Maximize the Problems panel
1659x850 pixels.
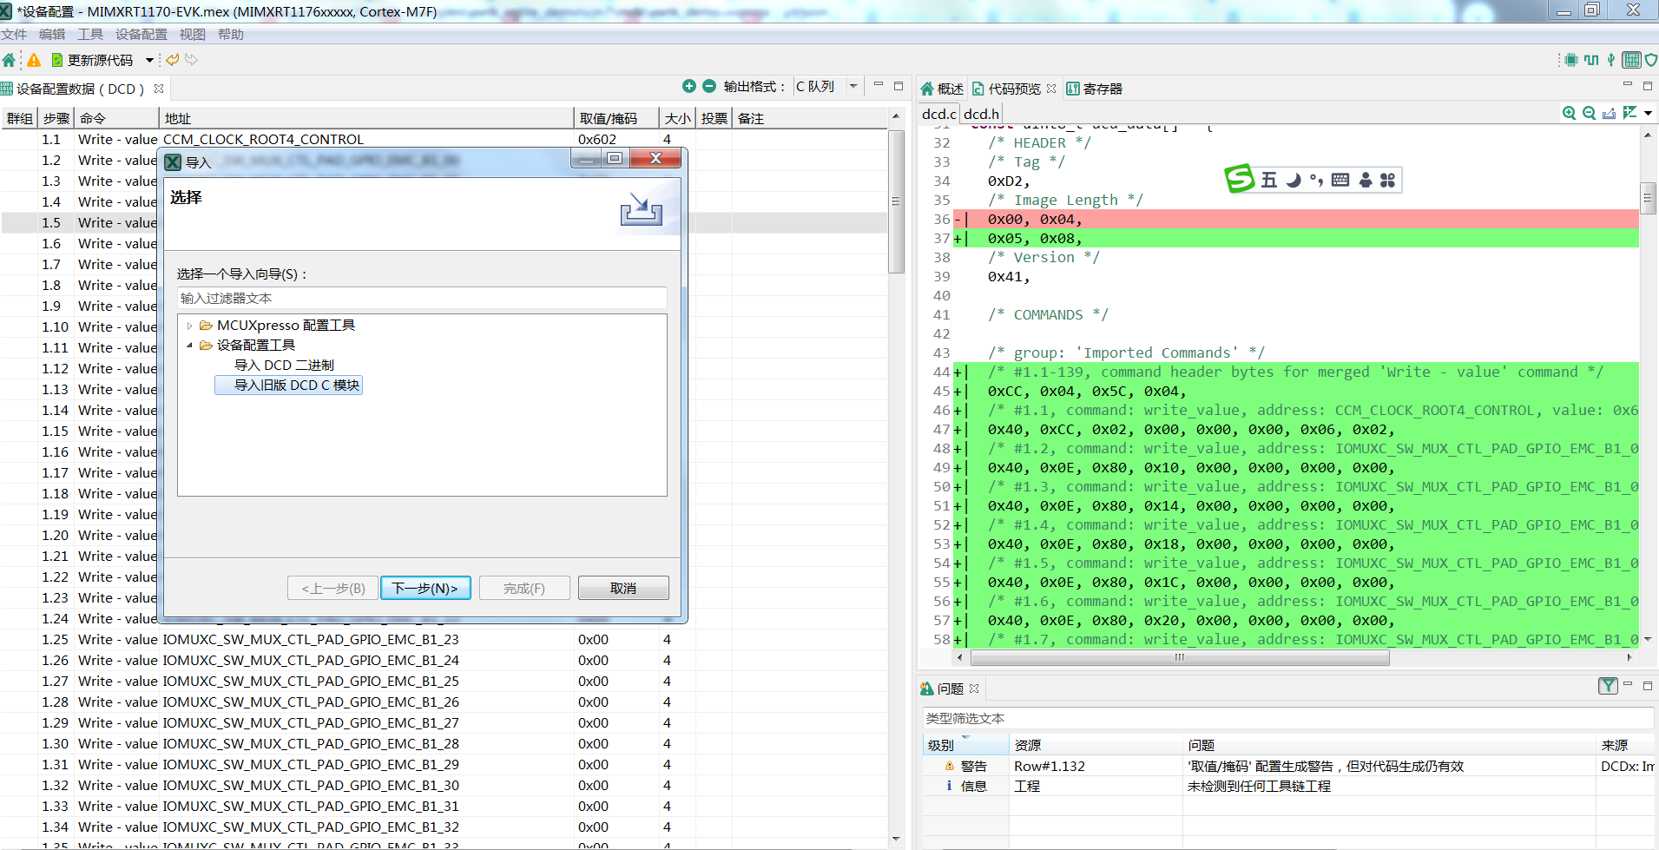click(x=1648, y=686)
